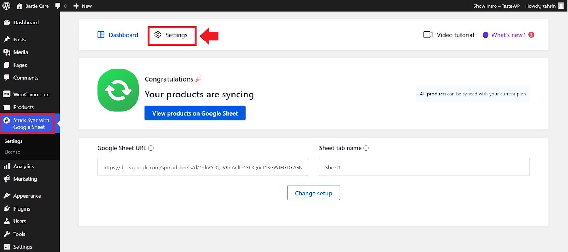Open the comments bubble icon in admin bar
568x252 pixels.
pos(58,6)
